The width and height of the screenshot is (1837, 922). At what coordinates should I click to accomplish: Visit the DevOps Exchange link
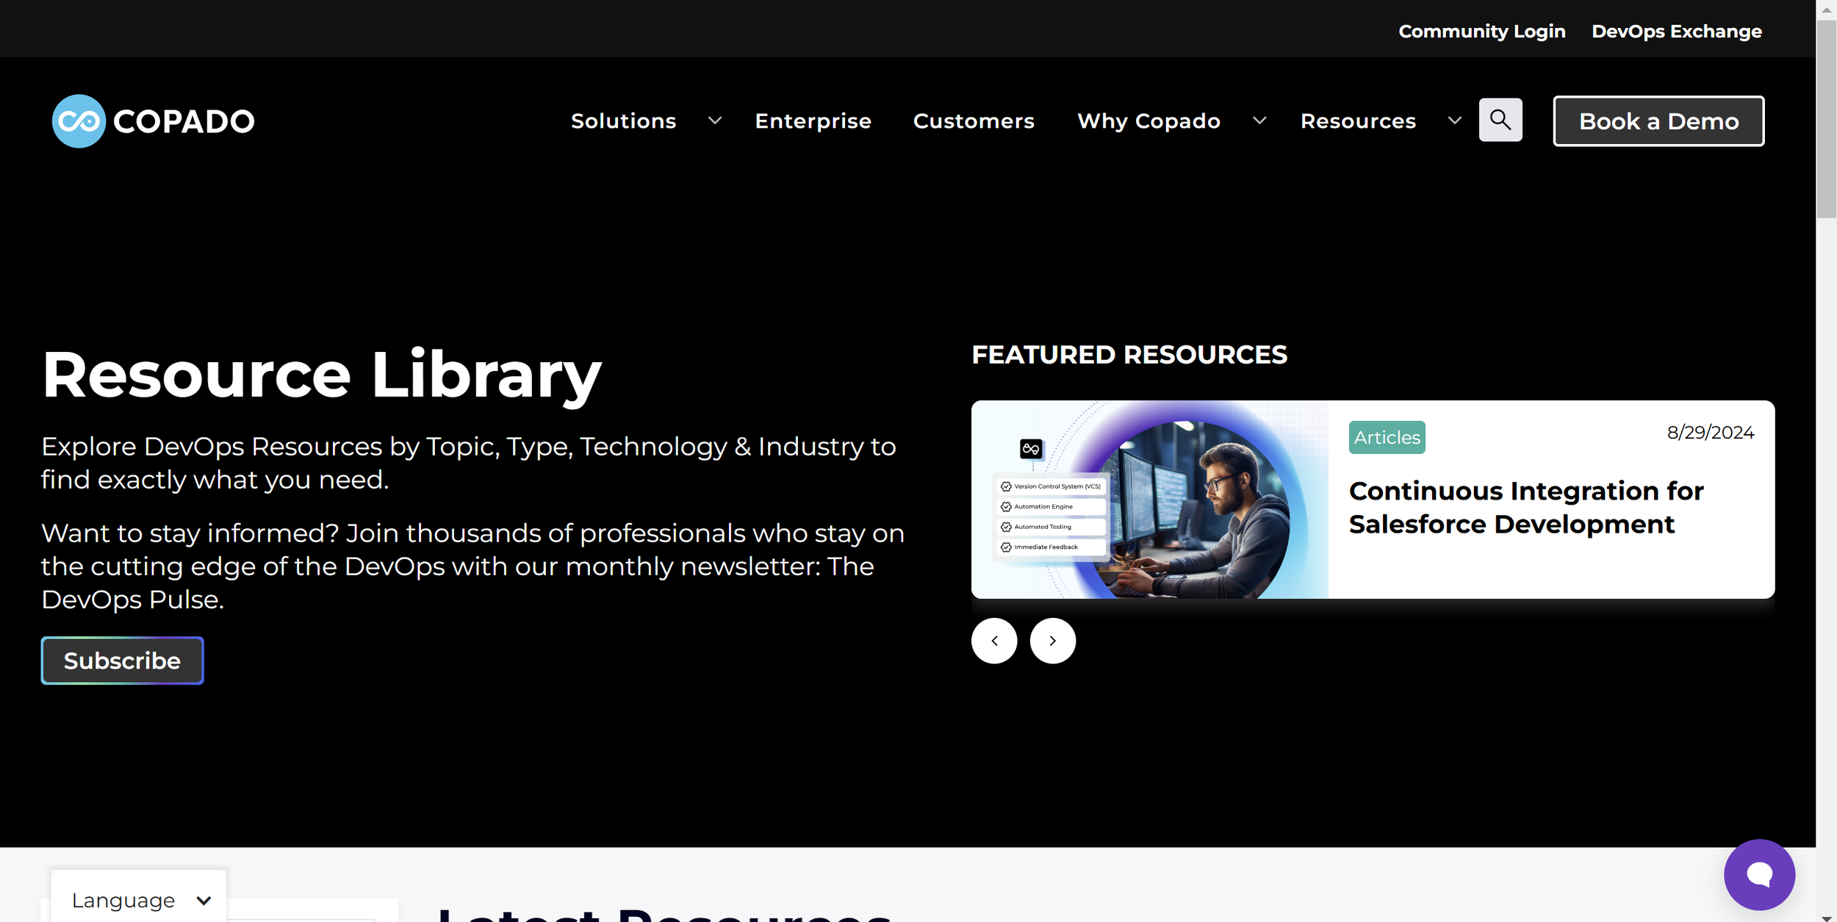tap(1676, 32)
